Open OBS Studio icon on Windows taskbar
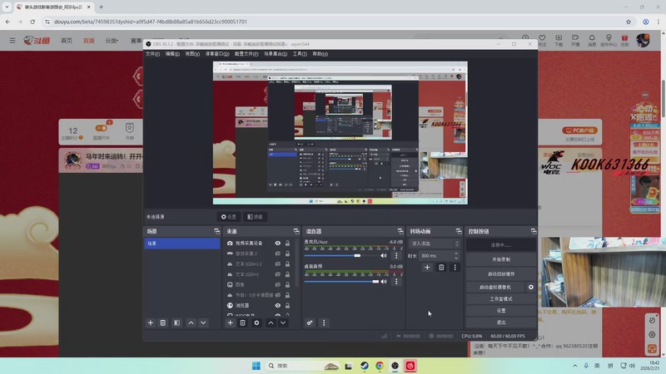 point(395,366)
